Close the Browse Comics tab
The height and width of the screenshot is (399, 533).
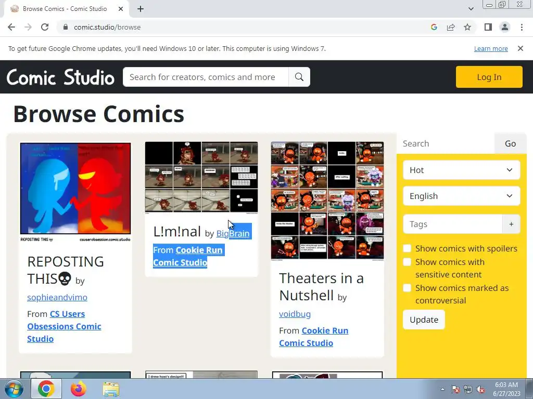click(121, 9)
